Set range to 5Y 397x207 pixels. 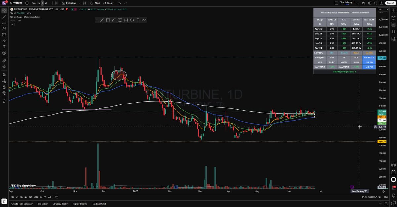(x=45, y=197)
